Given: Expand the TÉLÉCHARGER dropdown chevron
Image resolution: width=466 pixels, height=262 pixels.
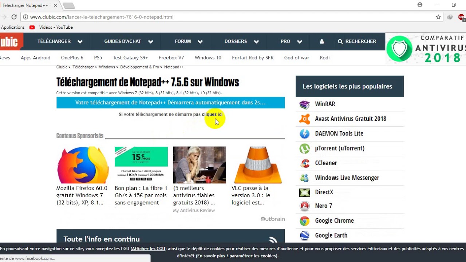Looking at the screenshot, I should (80, 42).
